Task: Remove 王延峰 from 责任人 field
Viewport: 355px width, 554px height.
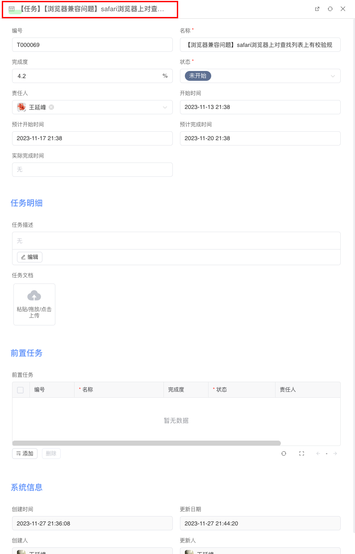Action: (51, 107)
